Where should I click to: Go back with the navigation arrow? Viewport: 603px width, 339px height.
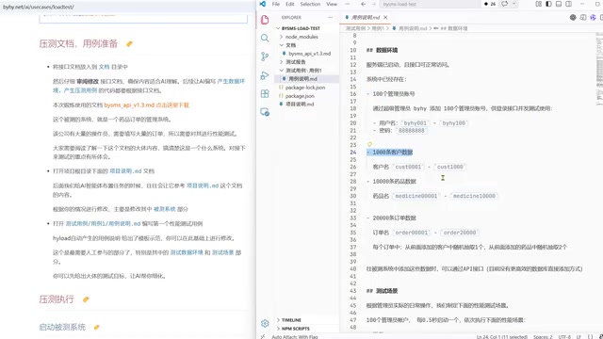(363, 4)
